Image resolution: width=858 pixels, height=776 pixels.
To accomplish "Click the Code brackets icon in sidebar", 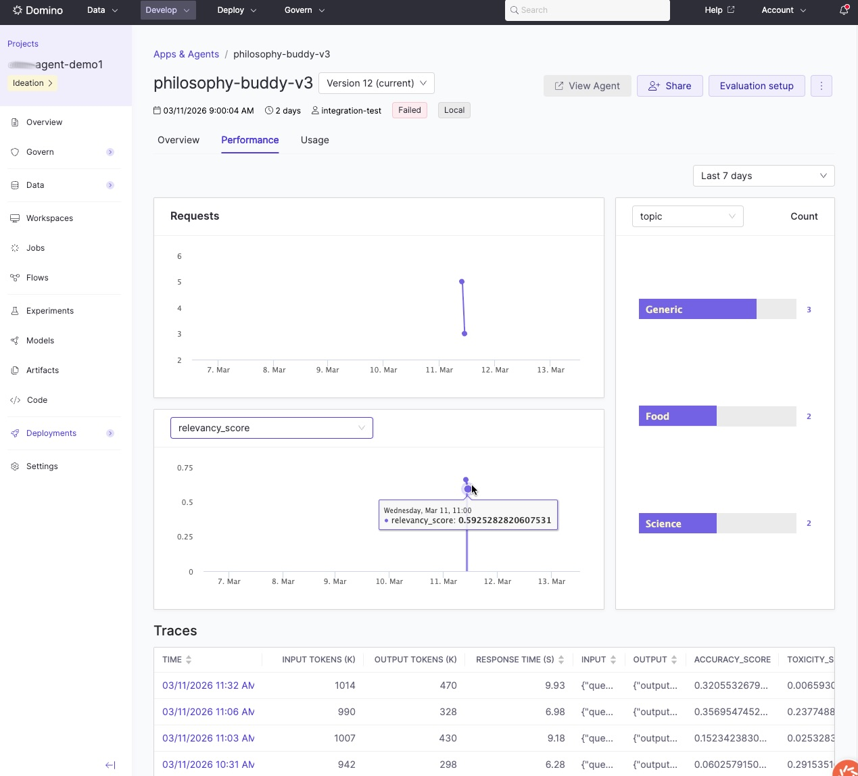I will tap(15, 400).
